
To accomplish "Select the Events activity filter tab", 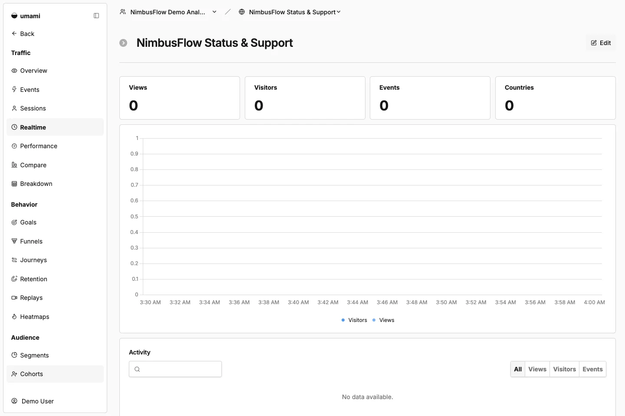I will click(592, 369).
